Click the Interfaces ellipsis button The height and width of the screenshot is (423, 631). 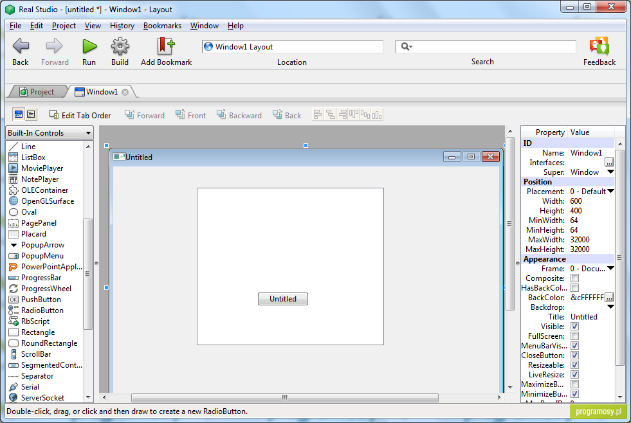pos(609,163)
